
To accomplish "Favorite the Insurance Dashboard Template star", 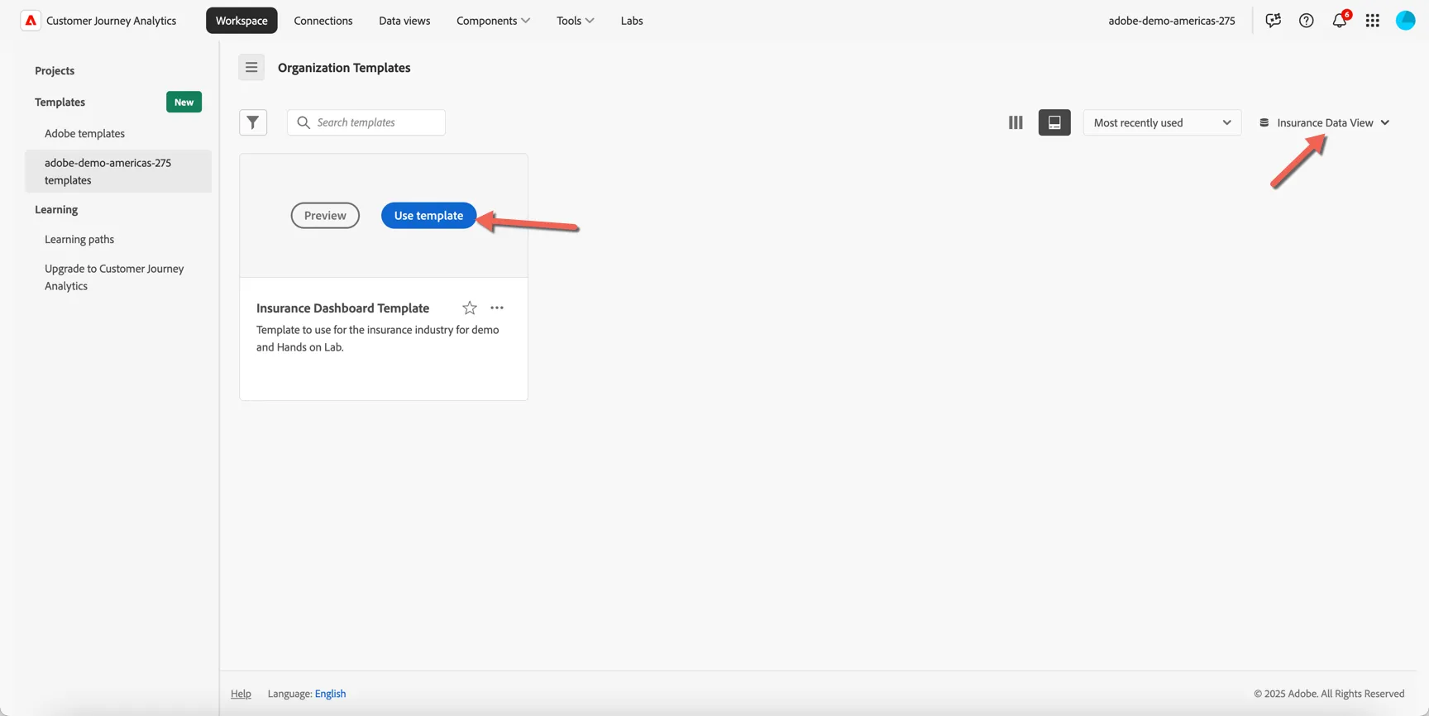I will tap(470, 308).
